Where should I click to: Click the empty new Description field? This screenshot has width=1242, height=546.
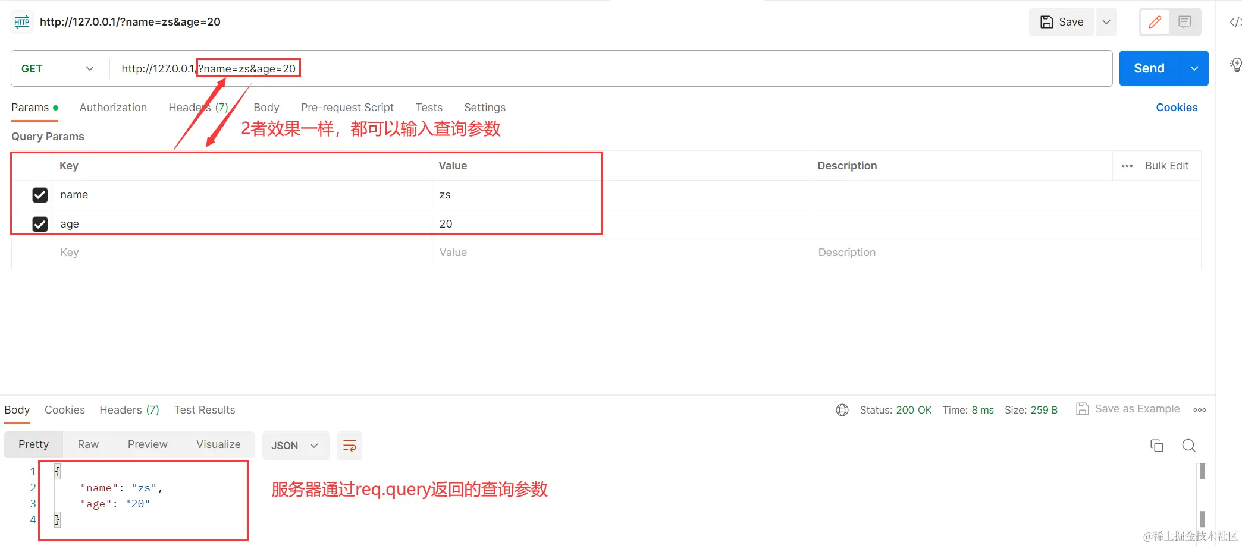pyautogui.click(x=1005, y=253)
